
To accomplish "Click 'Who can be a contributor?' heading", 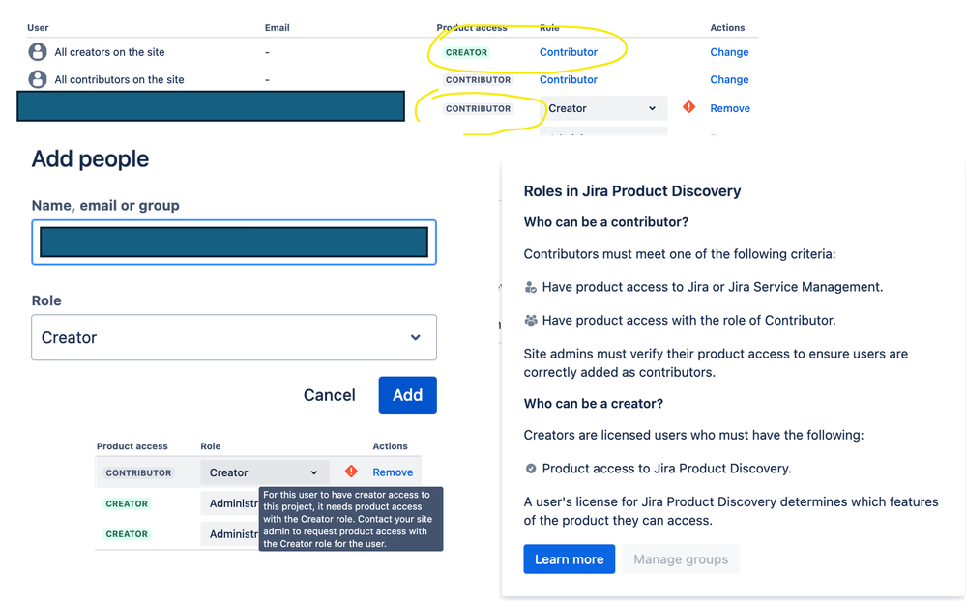I will (x=605, y=221).
